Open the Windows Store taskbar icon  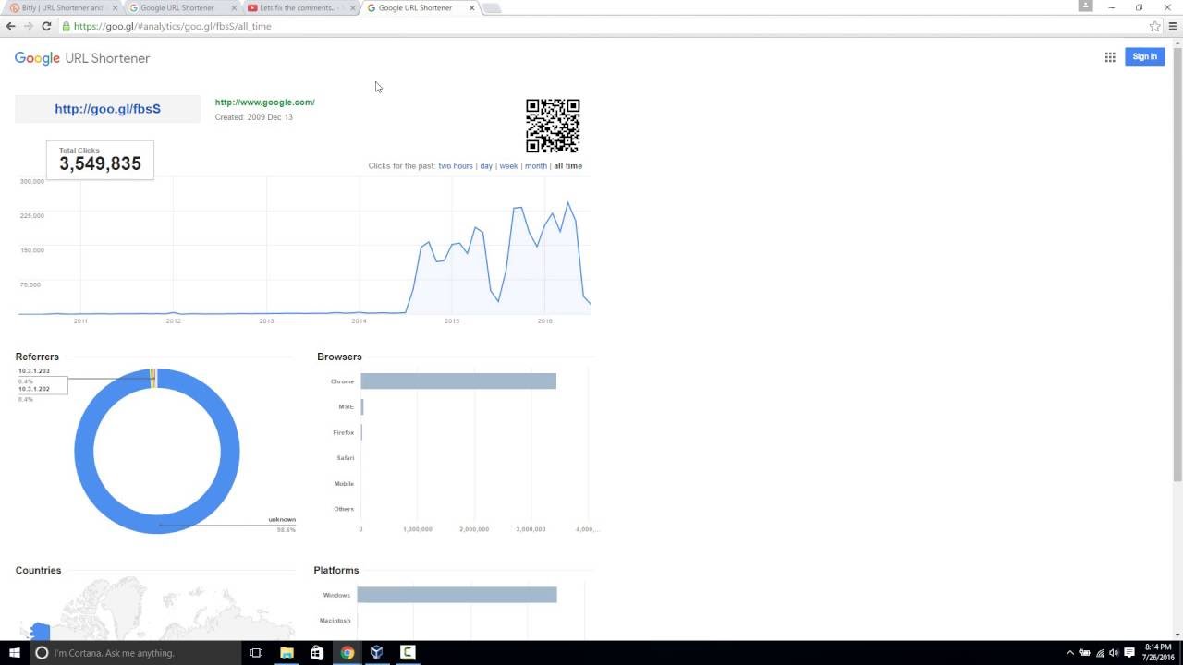[x=317, y=652]
